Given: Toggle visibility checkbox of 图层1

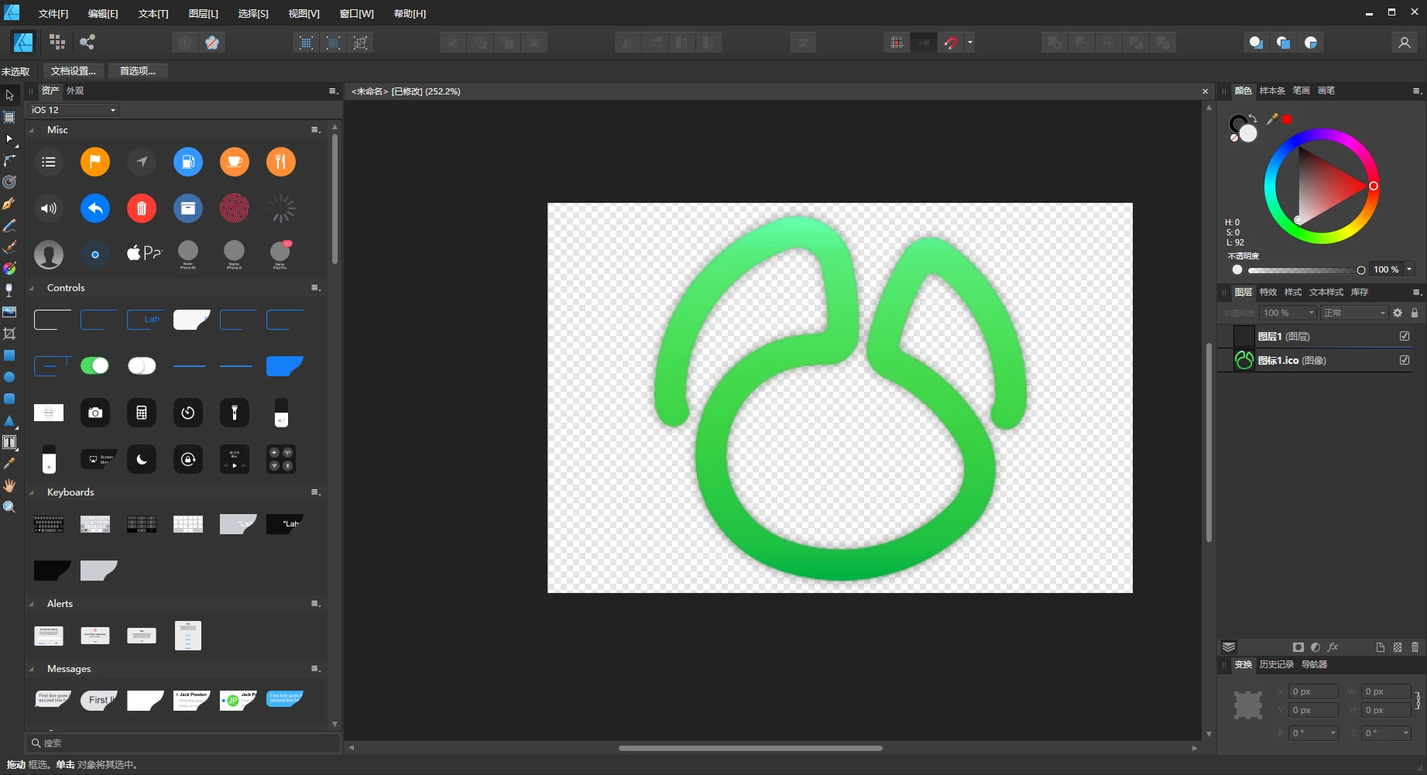Looking at the screenshot, I should point(1405,336).
